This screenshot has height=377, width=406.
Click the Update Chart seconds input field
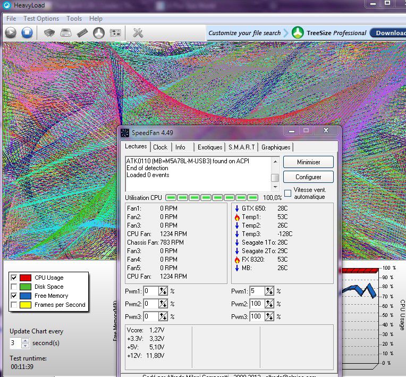click(x=15, y=343)
